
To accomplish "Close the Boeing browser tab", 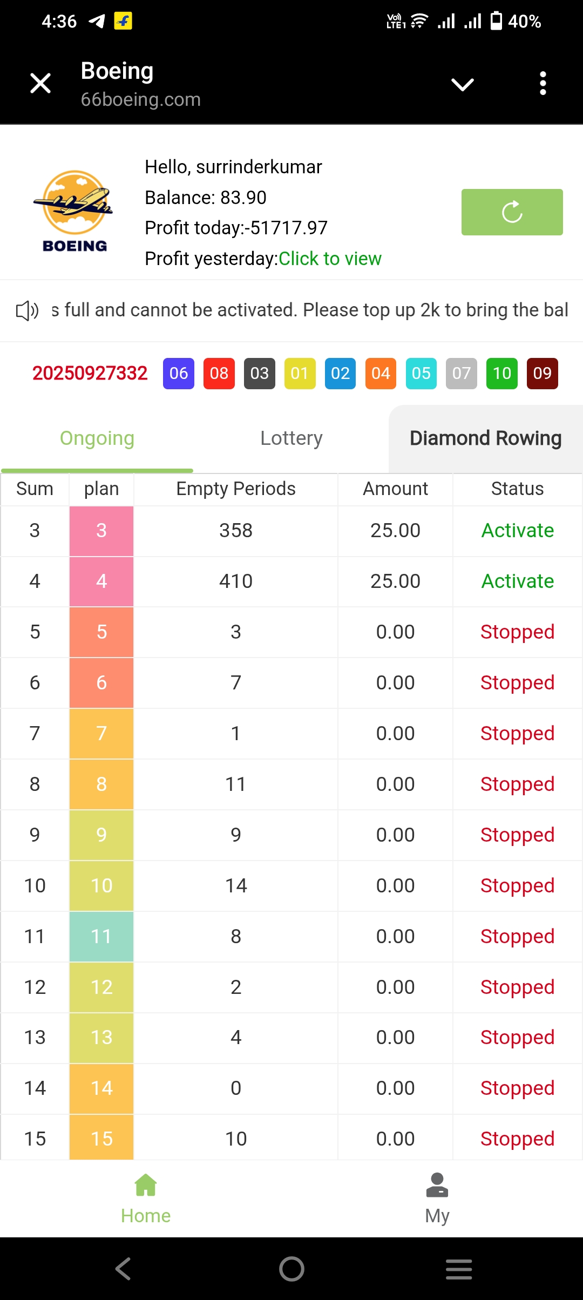I will [40, 84].
